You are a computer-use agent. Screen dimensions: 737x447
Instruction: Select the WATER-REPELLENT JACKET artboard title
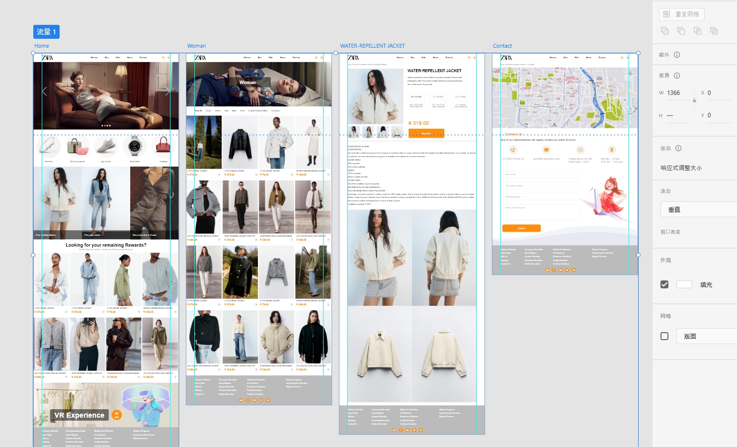coord(372,46)
